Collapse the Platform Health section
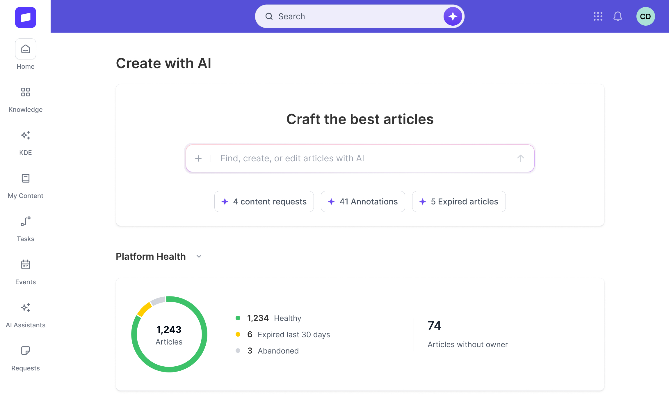This screenshot has width=669, height=417. tap(199, 256)
